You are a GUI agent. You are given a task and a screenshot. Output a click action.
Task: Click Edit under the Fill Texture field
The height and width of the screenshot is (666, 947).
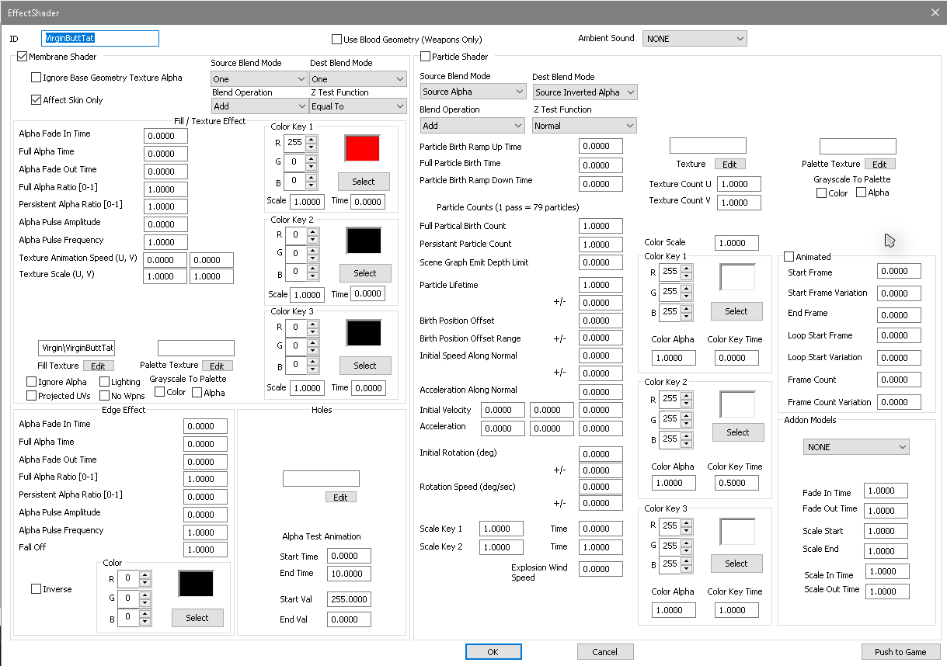98,366
